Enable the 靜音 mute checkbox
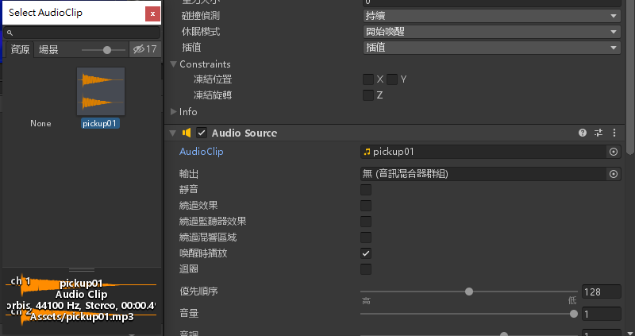635x336 pixels. 366,190
